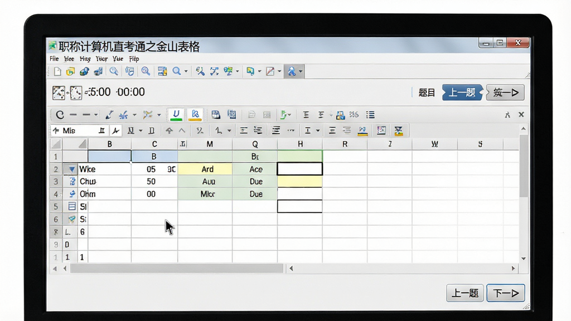
Task: Open the dropdown beside the red diagonal icon
Action: (279, 71)
